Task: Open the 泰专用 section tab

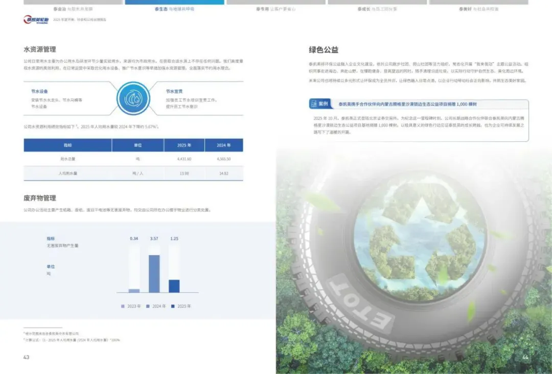Action: coord(275,9)
